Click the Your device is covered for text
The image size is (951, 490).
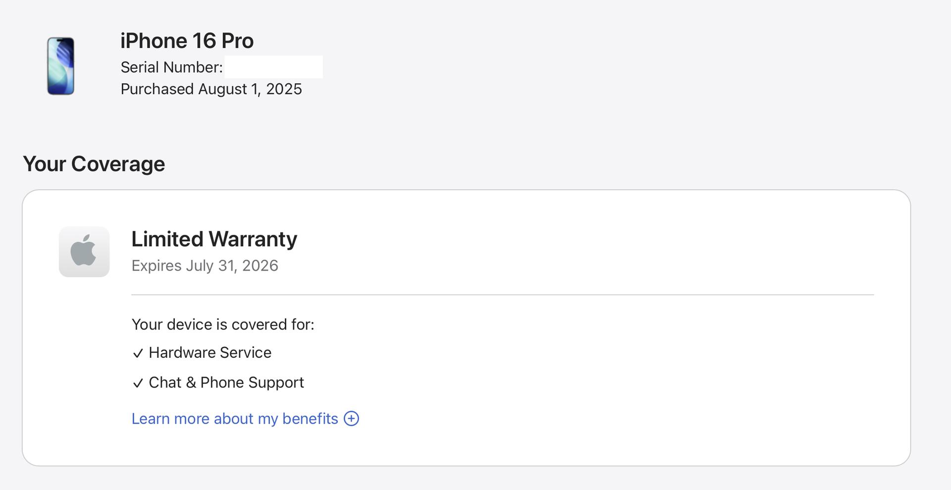pyautogui.click(x=222, y=325)
